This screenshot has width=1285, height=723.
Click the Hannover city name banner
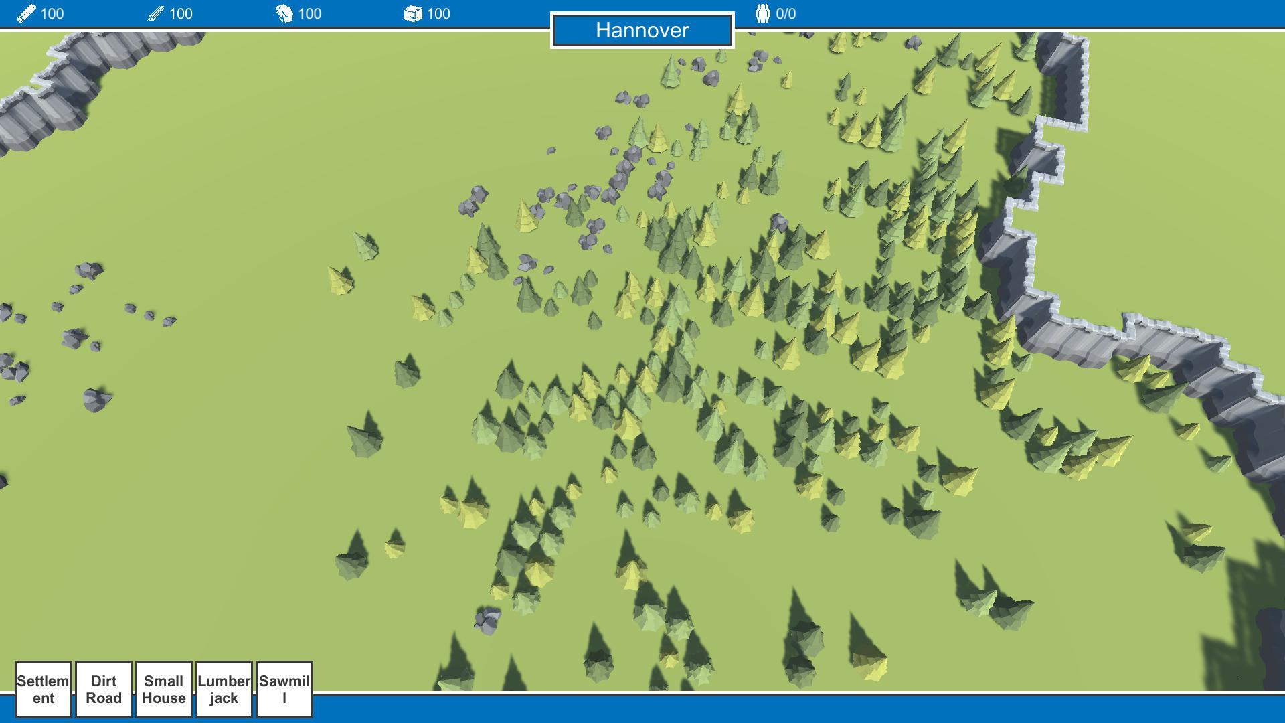pyautogui.click(x=642, y=30)
